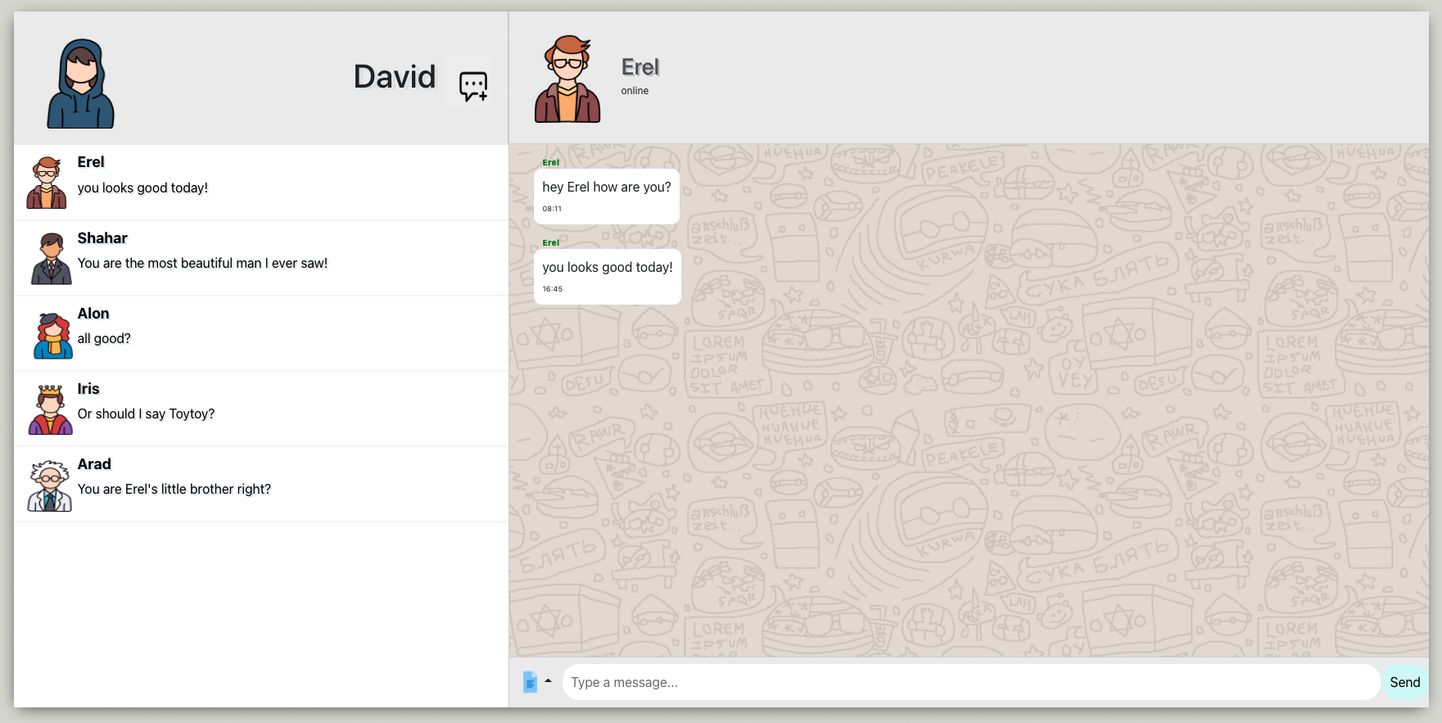The height and width of the screenshot is (723, 1442).
Task: Click David's hooded profile picture
Action: 80,82
